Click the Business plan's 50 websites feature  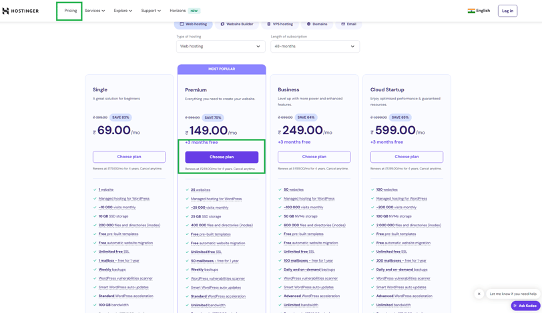(294, 190)
